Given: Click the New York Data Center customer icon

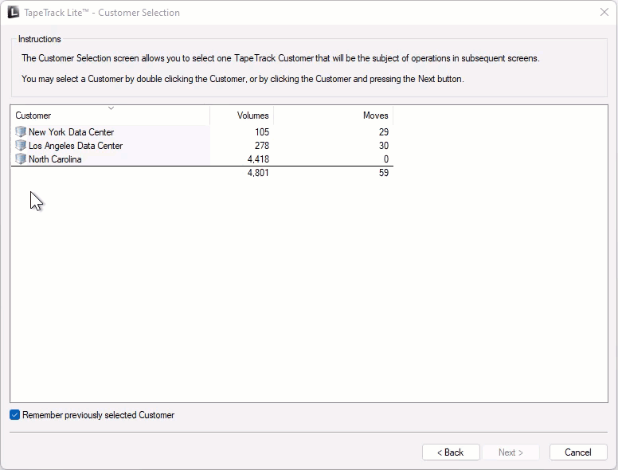Looking at the screenshot, I should coord(21,131).
